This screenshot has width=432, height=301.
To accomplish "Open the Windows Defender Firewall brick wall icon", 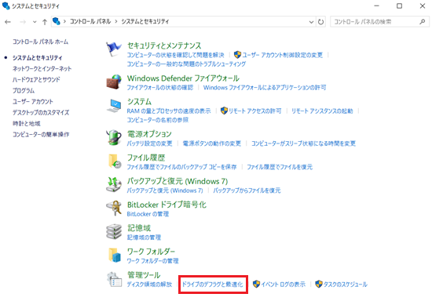I will click(114, 82).
